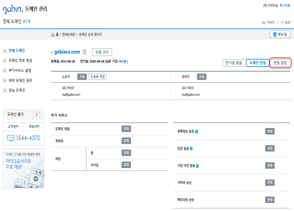The width and height of the screenshot is (294, 211).
Task: Click the 401일 remaining period link
Action: click(123, 62)
